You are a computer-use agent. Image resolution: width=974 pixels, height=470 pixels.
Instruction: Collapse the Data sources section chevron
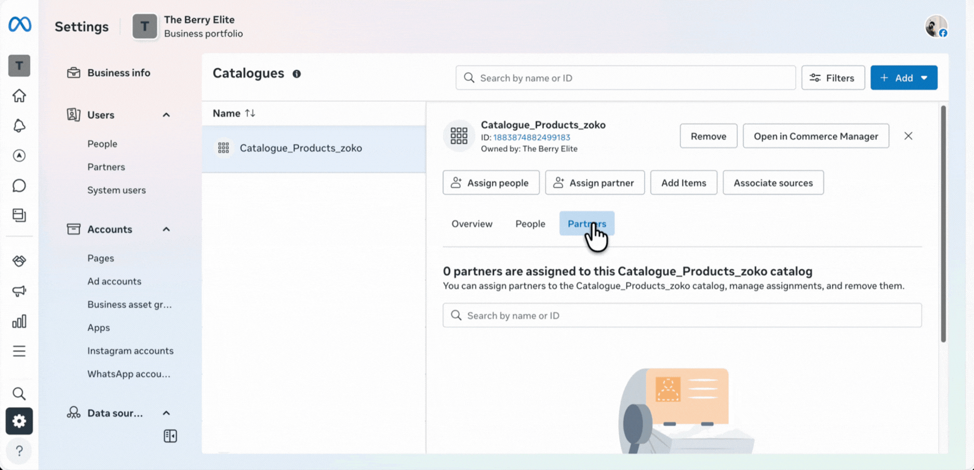[x=166, y=413]
